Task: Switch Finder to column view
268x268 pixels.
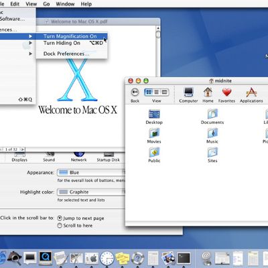Action: click(x=164, y=92)
